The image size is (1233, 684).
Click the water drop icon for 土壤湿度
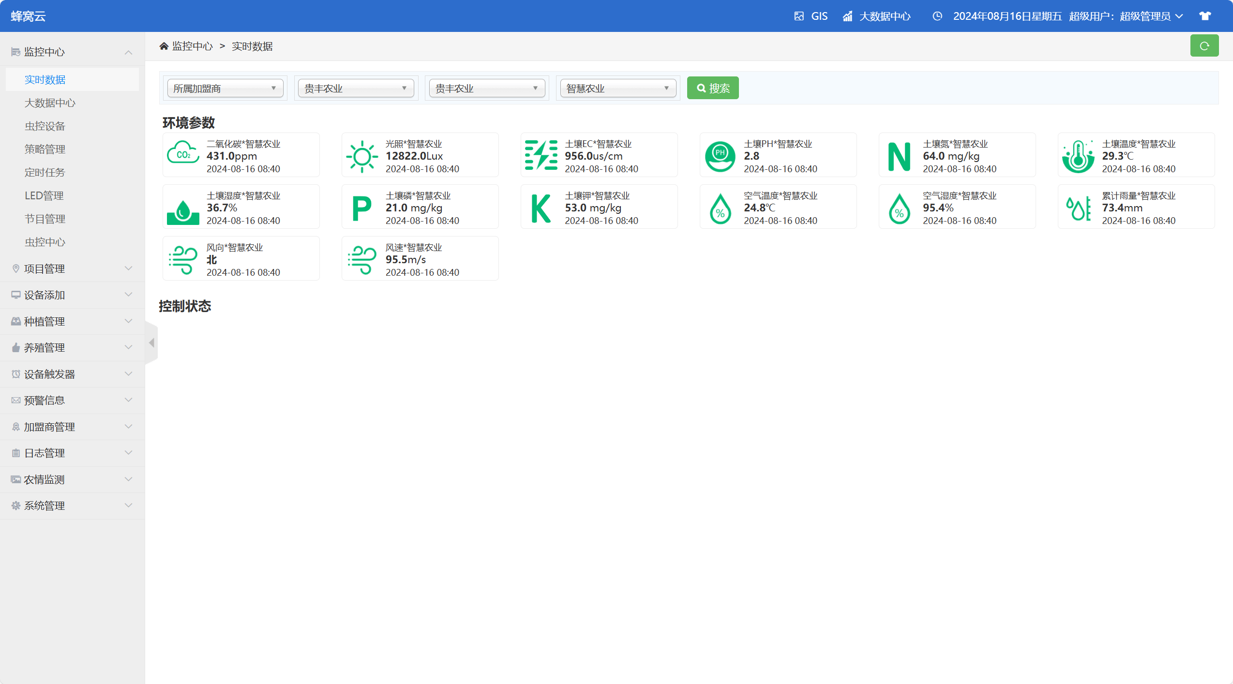click(x=183, y=212)
